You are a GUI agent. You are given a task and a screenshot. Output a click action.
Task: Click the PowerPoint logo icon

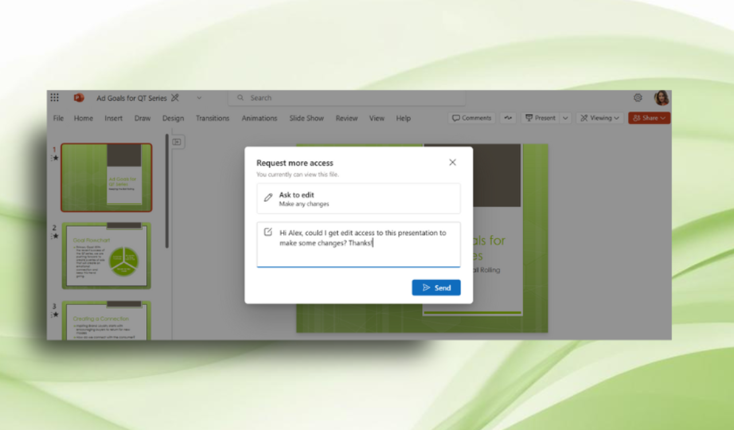(x=79, y=98)
